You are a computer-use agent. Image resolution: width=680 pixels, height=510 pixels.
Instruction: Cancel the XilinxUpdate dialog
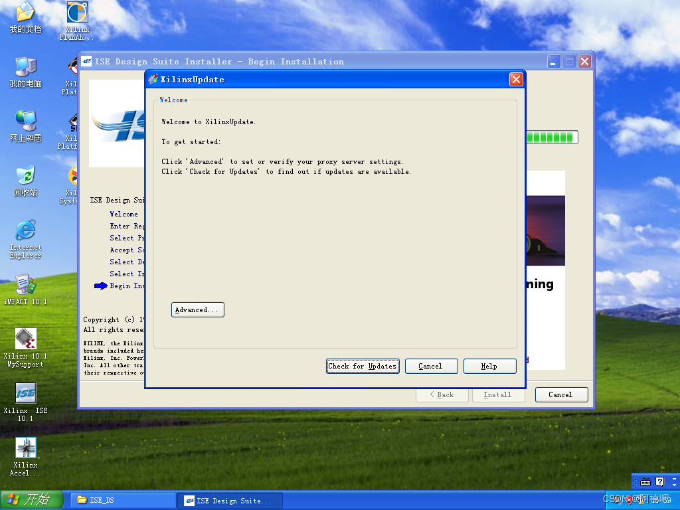[431, 366]
